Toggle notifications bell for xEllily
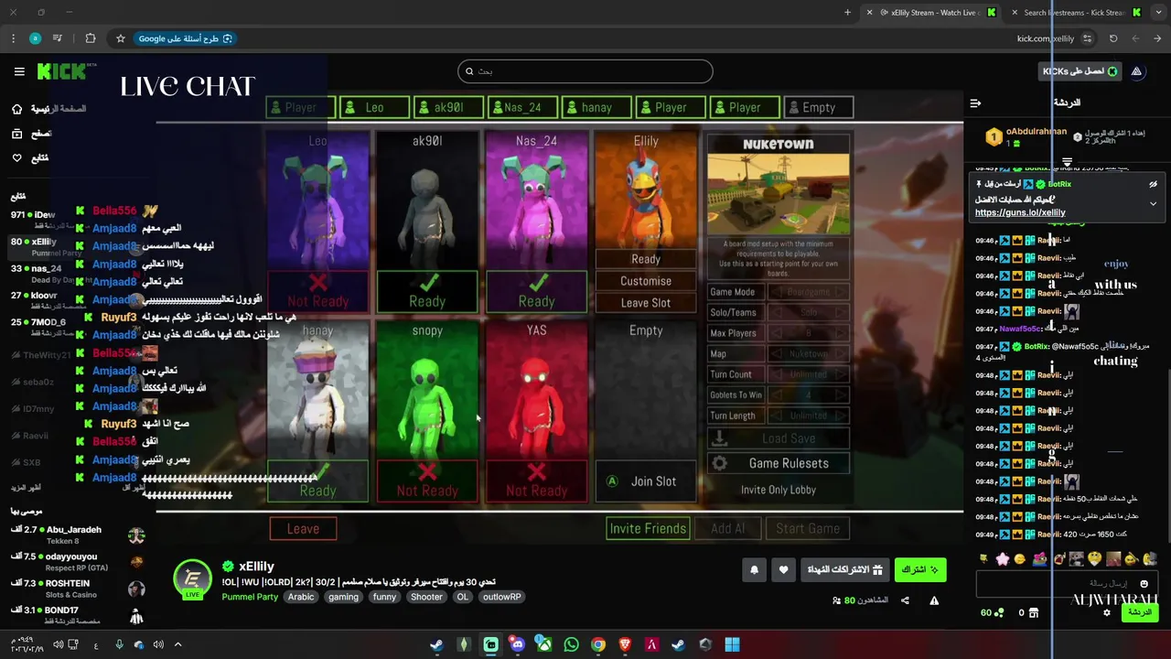 tap(754, 569)
